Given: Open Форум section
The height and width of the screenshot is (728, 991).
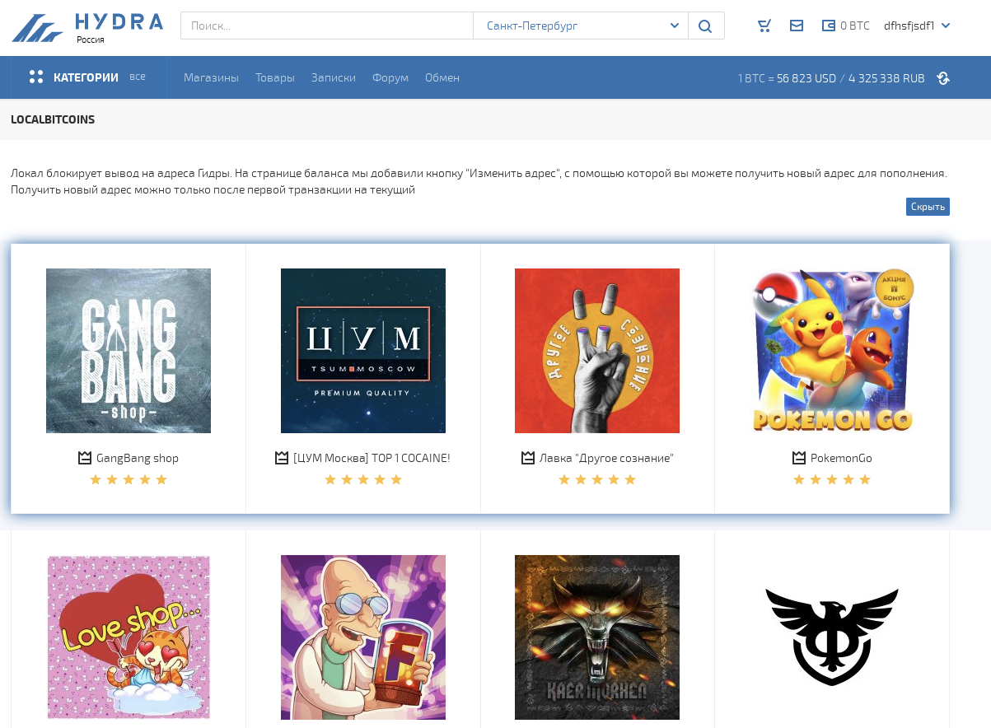Looking at the screenshot, I should click(390, 77).
